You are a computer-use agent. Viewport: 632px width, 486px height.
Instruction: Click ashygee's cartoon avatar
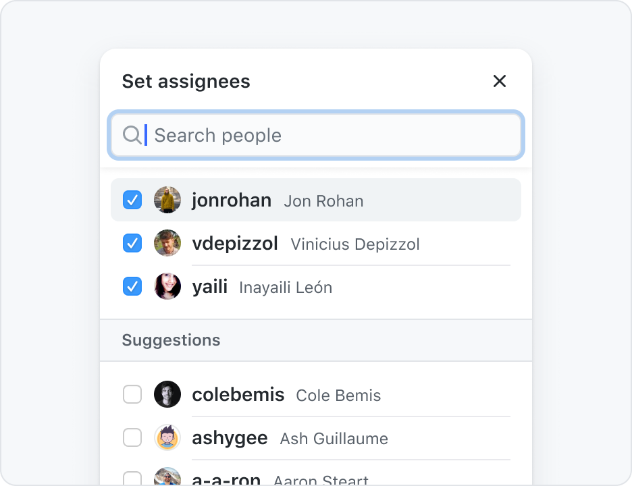(x=167, y=437)
